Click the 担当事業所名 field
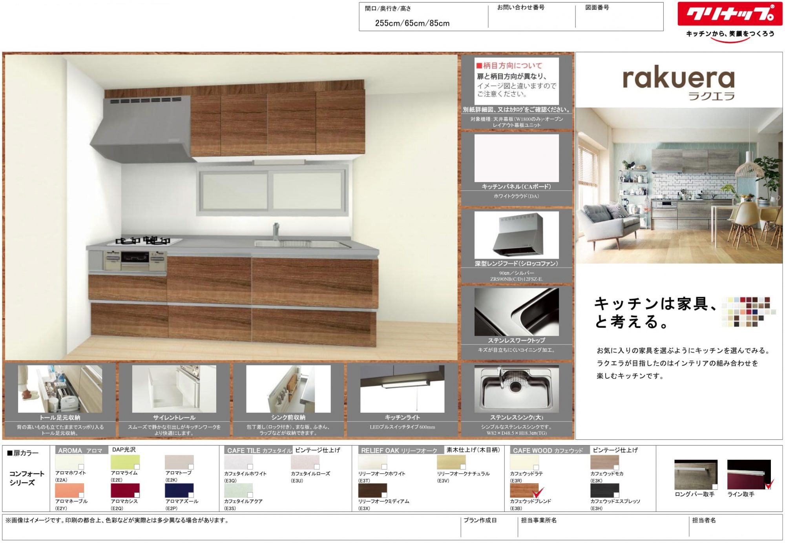785x543 pixels. click(x=603, y=527)
